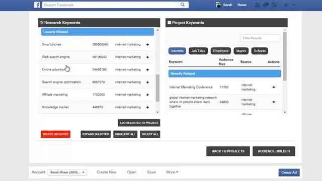Select the Affiliate marketing row

[97, 95]
